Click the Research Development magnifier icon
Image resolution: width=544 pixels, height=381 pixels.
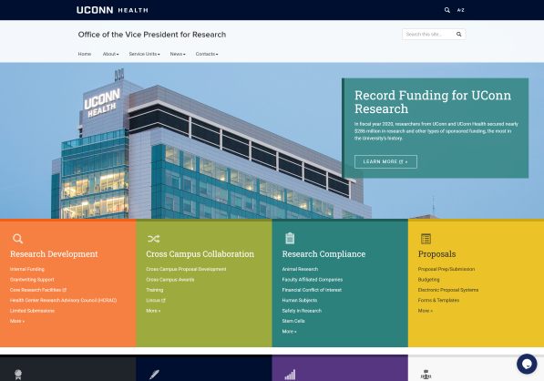click(x=17, y=239)
